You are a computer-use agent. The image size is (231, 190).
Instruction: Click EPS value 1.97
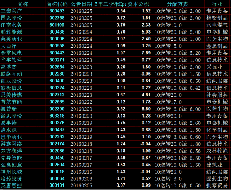[x=121, y=53]
